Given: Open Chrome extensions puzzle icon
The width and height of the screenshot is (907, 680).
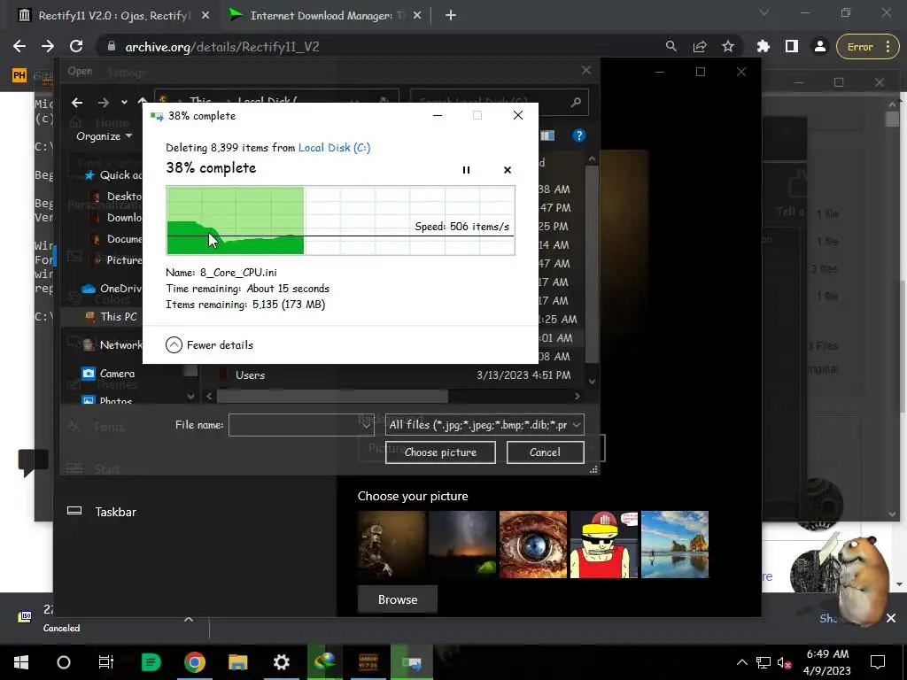Looking at the screenshot, I should [x=764, y=46].
